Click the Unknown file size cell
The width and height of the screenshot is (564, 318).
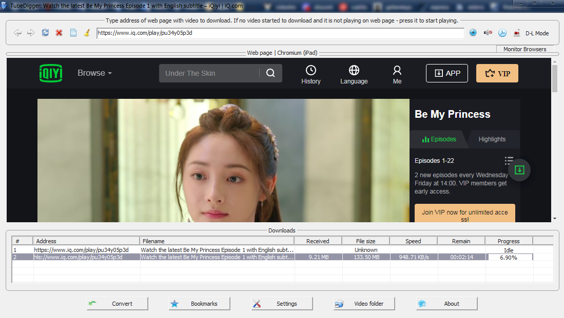pyautogui.click(x=366, y=250)
